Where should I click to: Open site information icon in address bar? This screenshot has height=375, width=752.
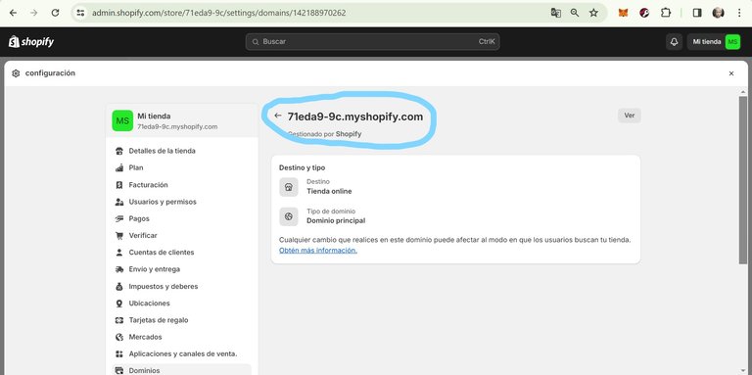click(80, 13)
